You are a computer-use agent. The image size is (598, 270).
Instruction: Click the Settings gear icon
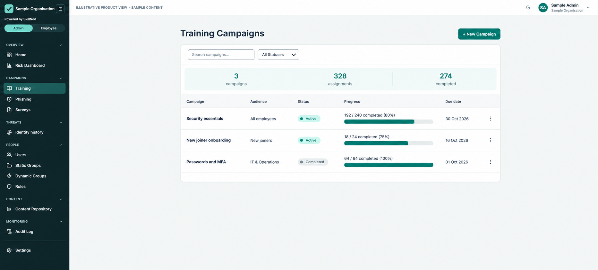pos(9,250)
